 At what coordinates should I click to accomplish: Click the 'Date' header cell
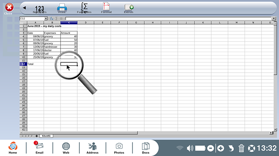coord(35,33)
